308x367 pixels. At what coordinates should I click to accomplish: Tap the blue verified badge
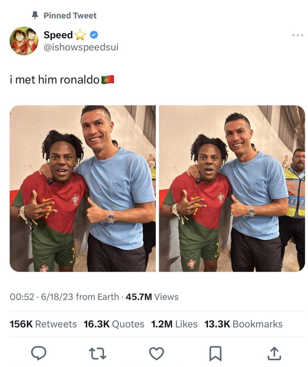click(94, 35)
